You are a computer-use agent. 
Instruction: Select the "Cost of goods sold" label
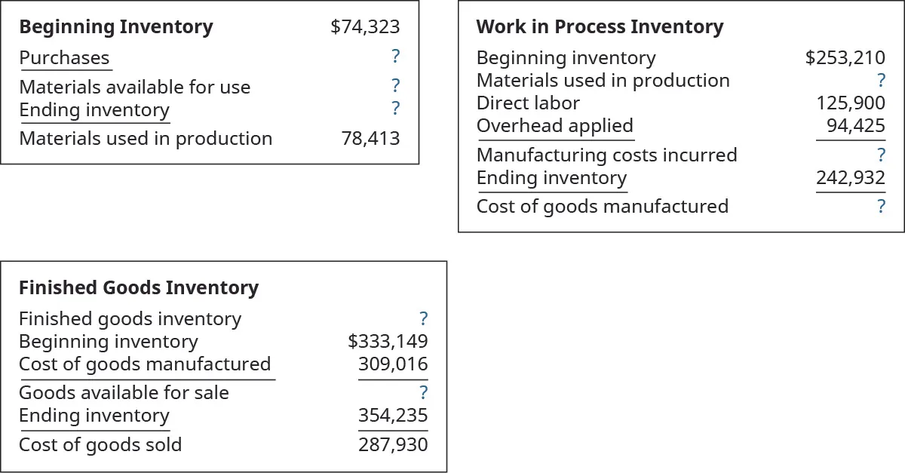100,444
